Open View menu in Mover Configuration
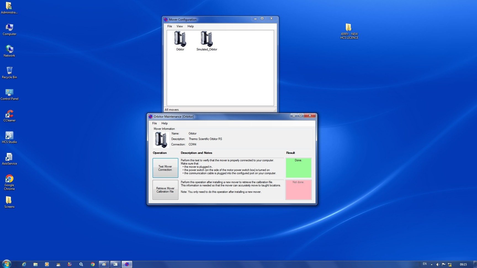Screen dimensions: 477x268 click(x=179, y=26)
